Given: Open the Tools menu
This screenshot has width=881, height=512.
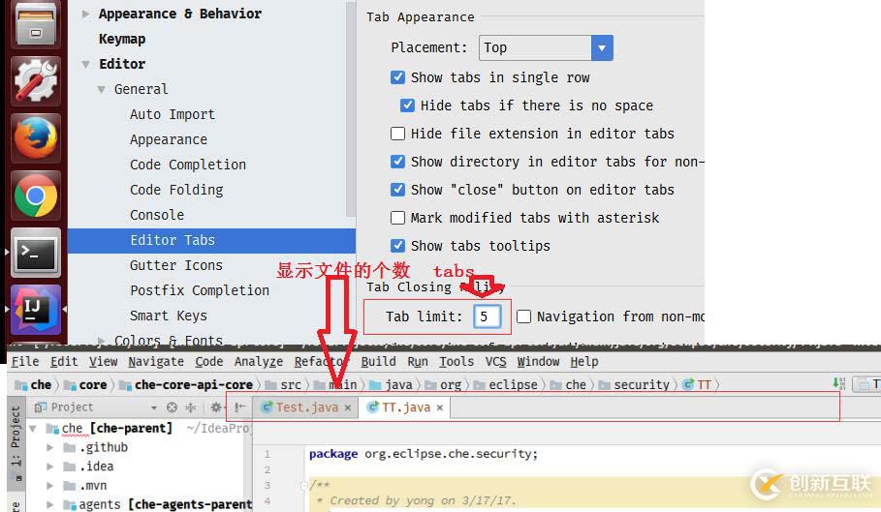Looking at the screenshot, I should 456,362.
